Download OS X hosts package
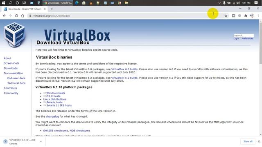The width and height of the screenshot is (262, 147). pyautogui.click(x=53, y=96)
